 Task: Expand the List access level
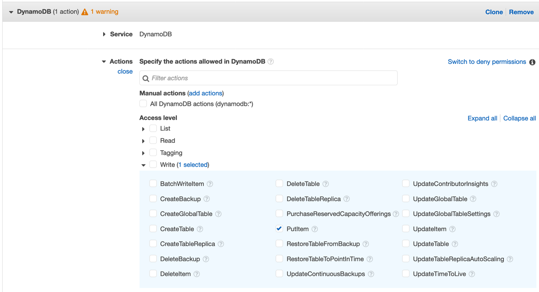(x=143, y=129)
